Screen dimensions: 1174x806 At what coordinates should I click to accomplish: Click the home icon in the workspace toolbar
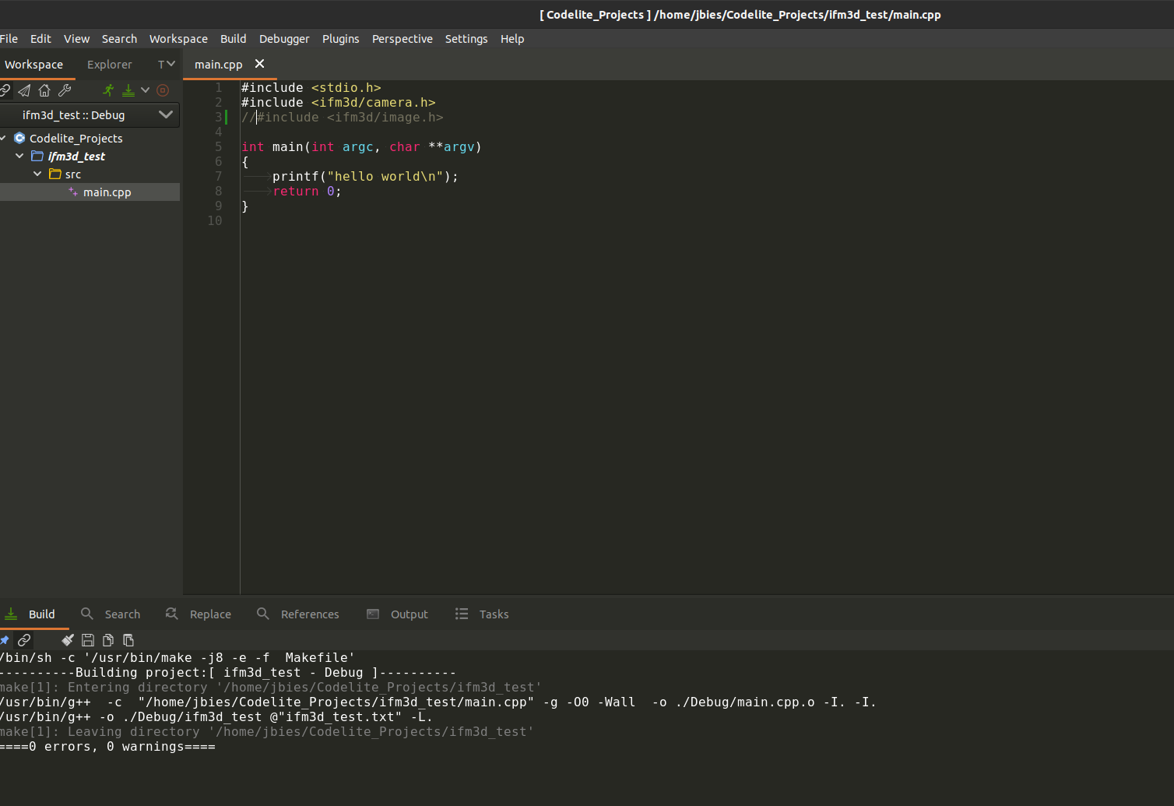click(44, 90)
